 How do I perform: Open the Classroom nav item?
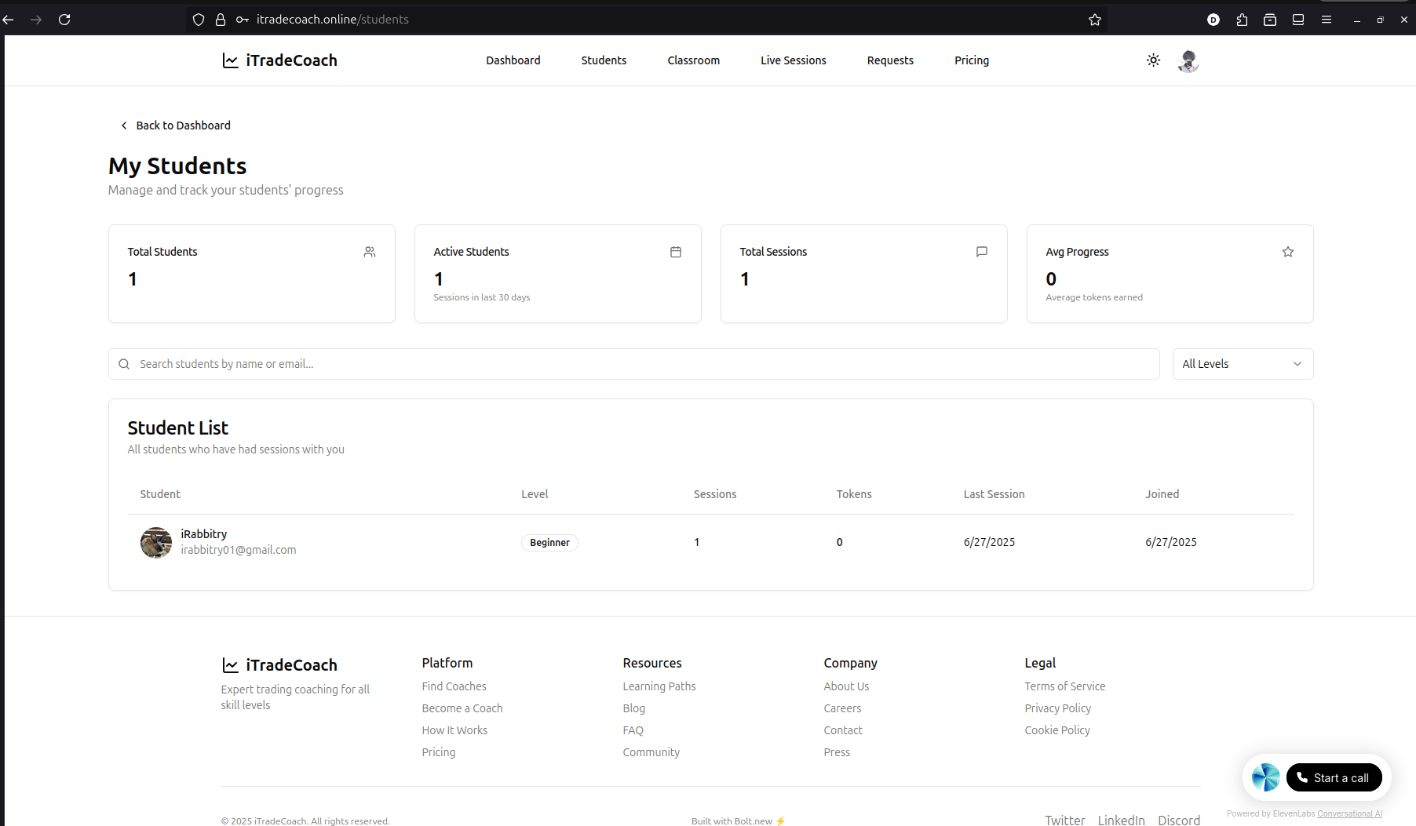pos(693,60)
